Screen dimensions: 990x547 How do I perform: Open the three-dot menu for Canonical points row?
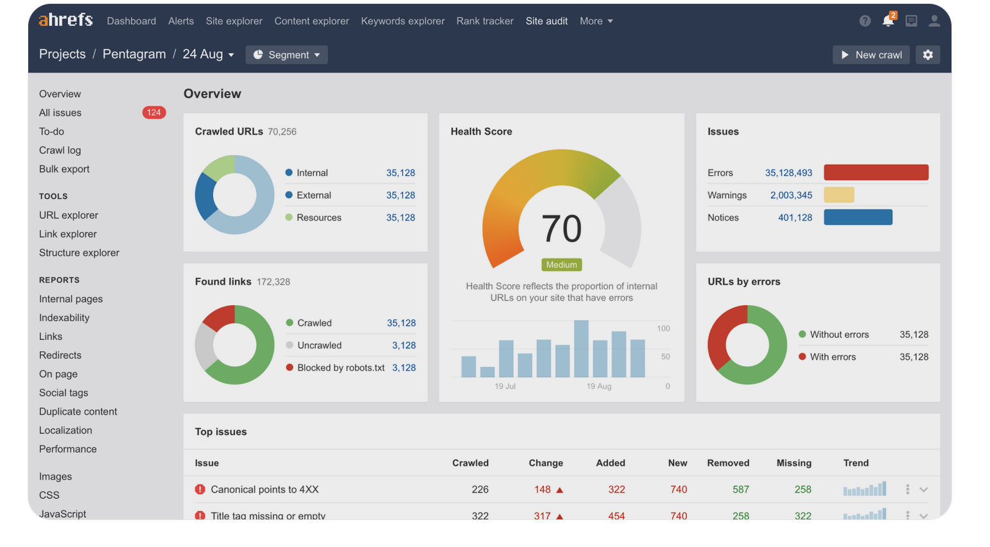click(x=907, y=489)
